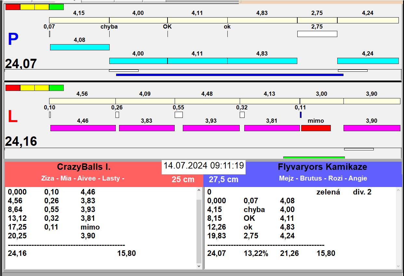Screen dimensions: 404x276
Task: Click the 21,26 value in Flyvaryors summary
Action: (x=290, y=253)
